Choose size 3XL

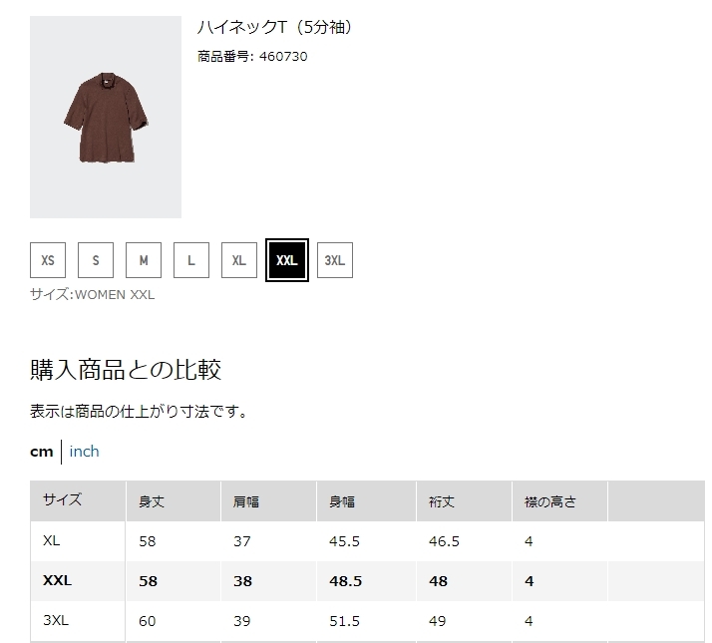click(335, 260)
